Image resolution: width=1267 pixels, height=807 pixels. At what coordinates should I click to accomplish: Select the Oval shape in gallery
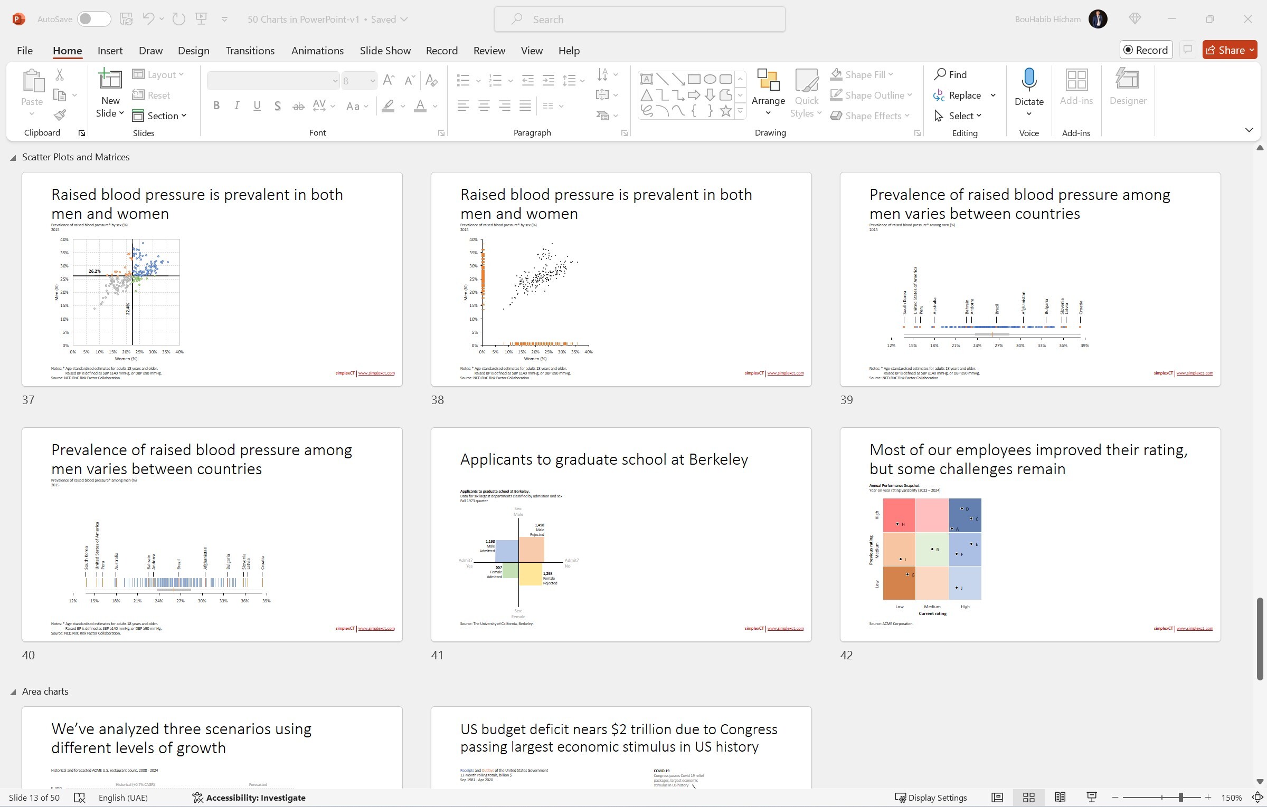click(710, 79)
